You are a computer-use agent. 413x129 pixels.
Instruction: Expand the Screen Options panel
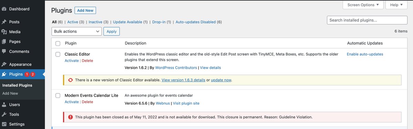(363, 5)
